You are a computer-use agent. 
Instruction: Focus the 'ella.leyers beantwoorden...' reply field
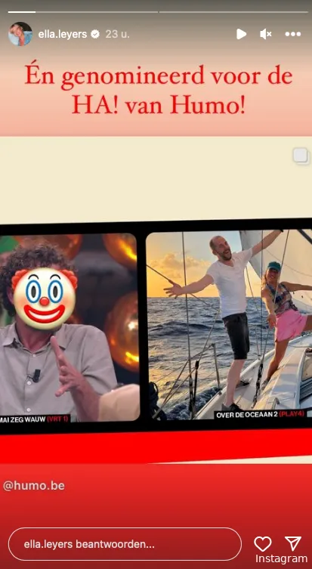[x=125, y=544]
